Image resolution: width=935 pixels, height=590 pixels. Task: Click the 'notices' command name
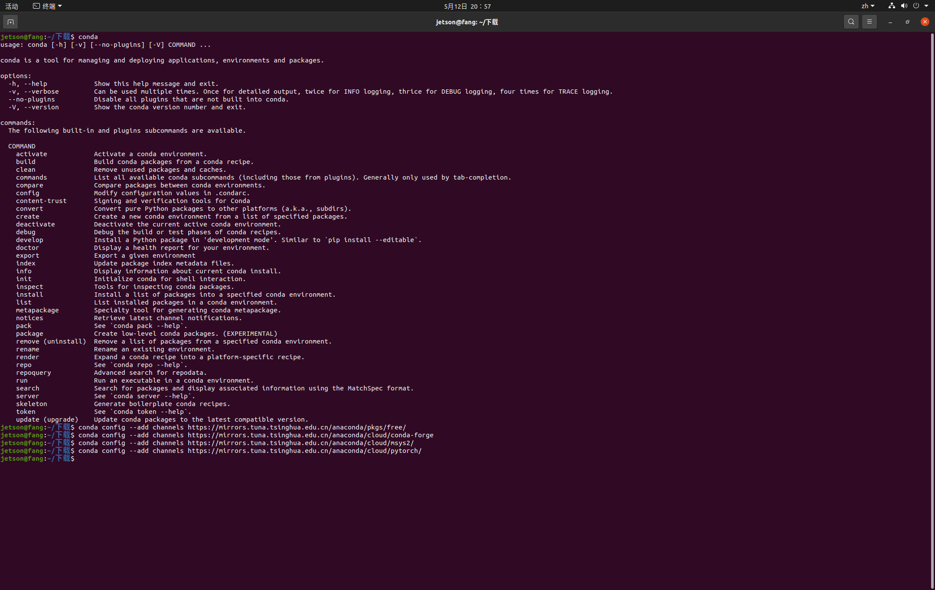(29, 318)
